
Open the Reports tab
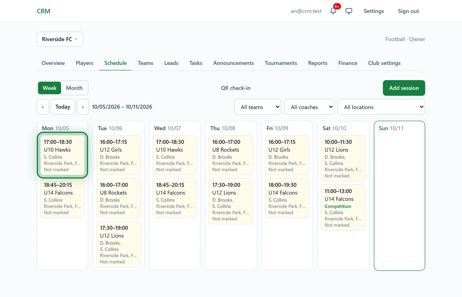pos(318,63)
